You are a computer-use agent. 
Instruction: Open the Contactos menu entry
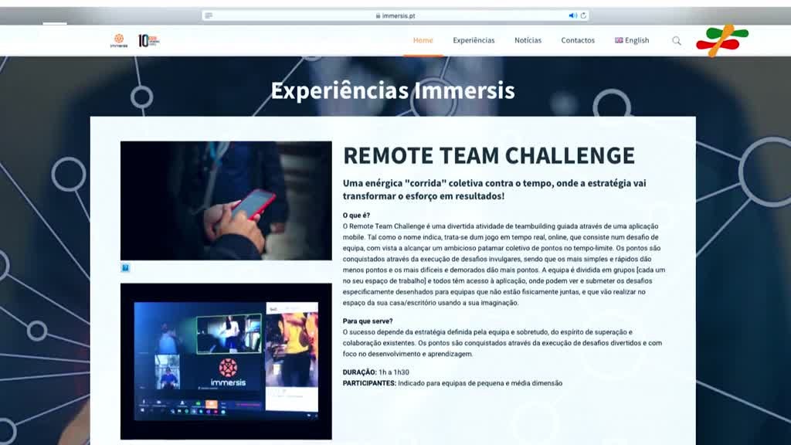(x=578, y=40)
